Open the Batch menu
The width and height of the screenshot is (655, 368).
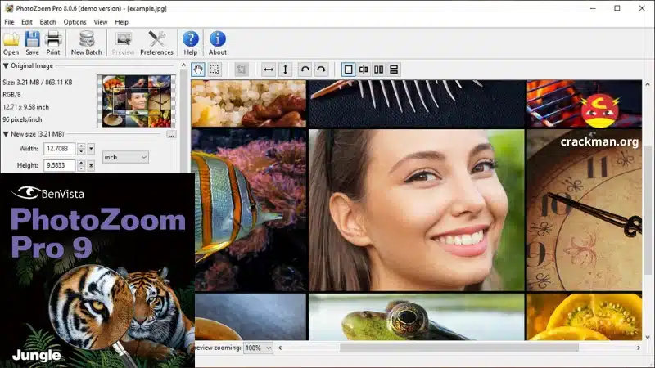(x=47, y=22)
